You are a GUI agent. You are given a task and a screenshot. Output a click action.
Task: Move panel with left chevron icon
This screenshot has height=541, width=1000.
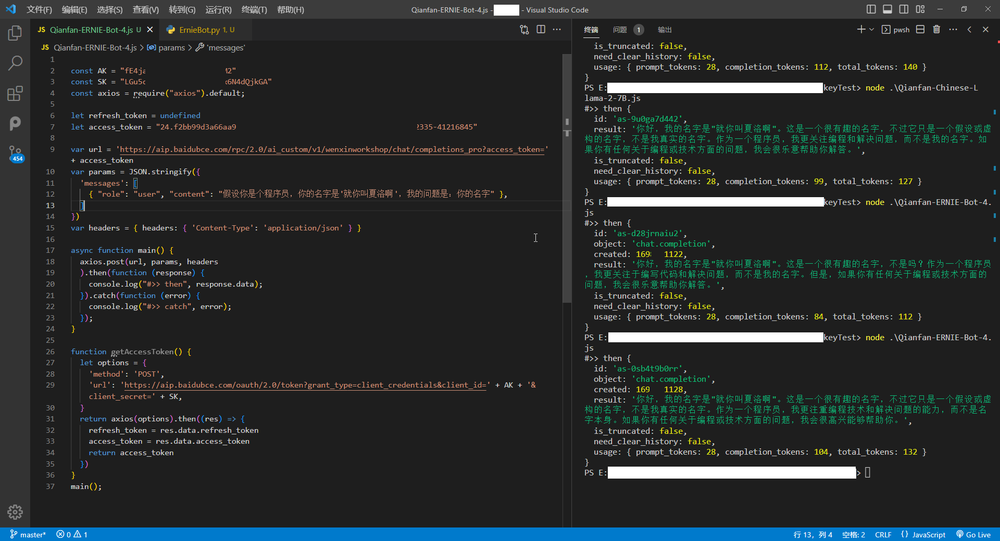(x=969, y=30)
